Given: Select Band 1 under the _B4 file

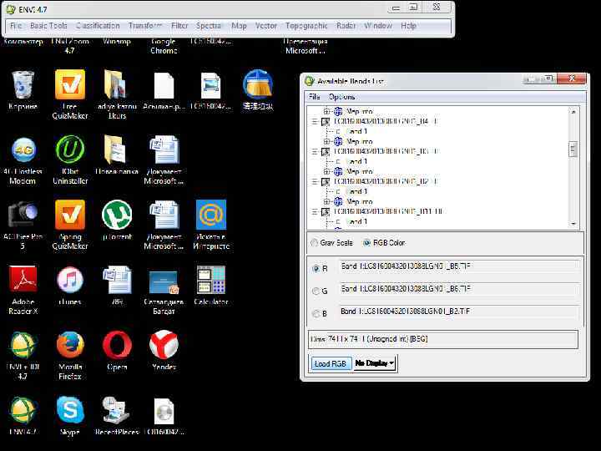Looking at the screenshot, I should click(x=356, y=132).
